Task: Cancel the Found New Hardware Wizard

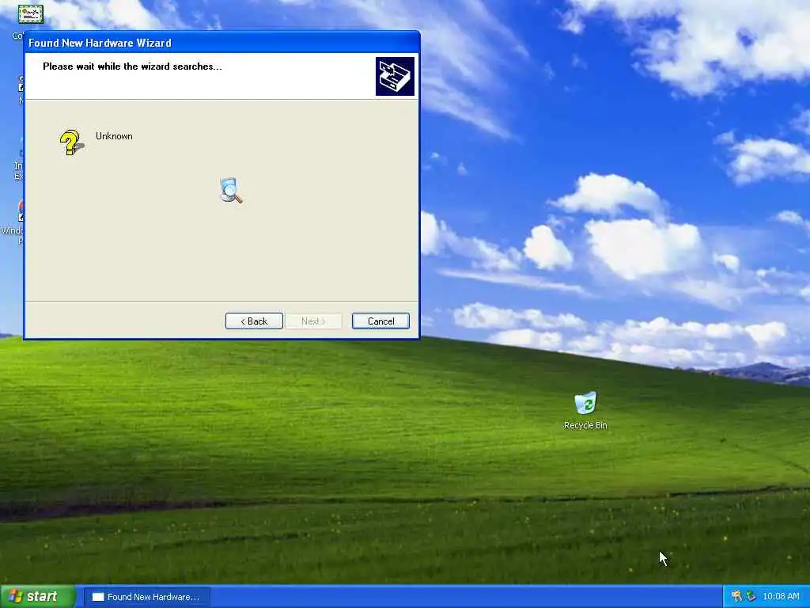Action: click(380, 321)
